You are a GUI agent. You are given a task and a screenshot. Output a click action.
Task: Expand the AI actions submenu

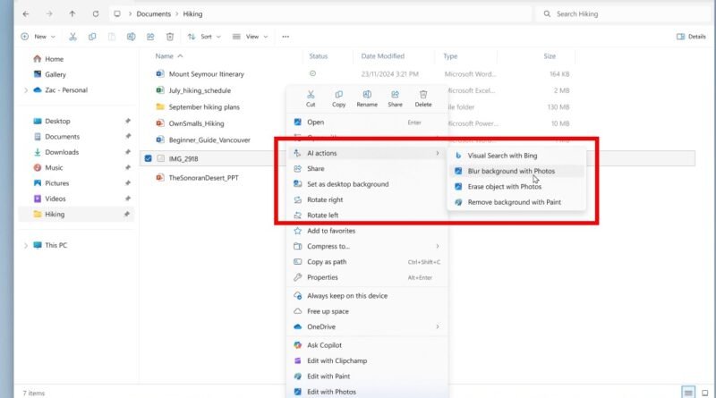click(367, 153)
